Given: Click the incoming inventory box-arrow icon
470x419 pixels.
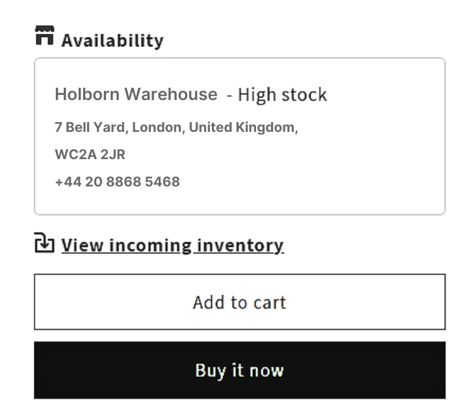Looking at the screenshot, I should click(44, 243).
